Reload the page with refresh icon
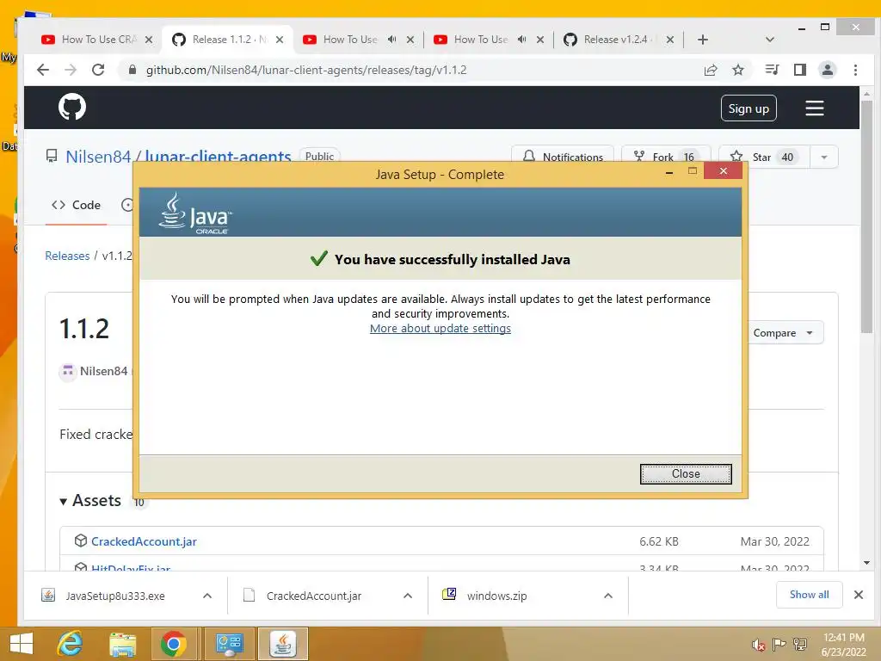The image size is (881, 661). point(98,70)
